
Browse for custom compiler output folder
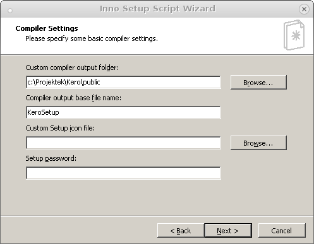[258, 82]
